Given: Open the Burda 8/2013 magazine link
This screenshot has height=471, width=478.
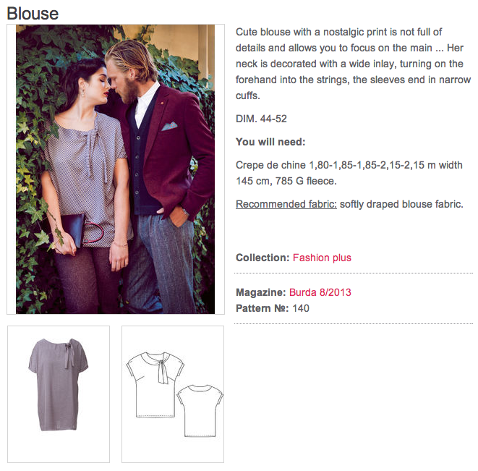Looking at the screenshot, I should click(320, 293).
